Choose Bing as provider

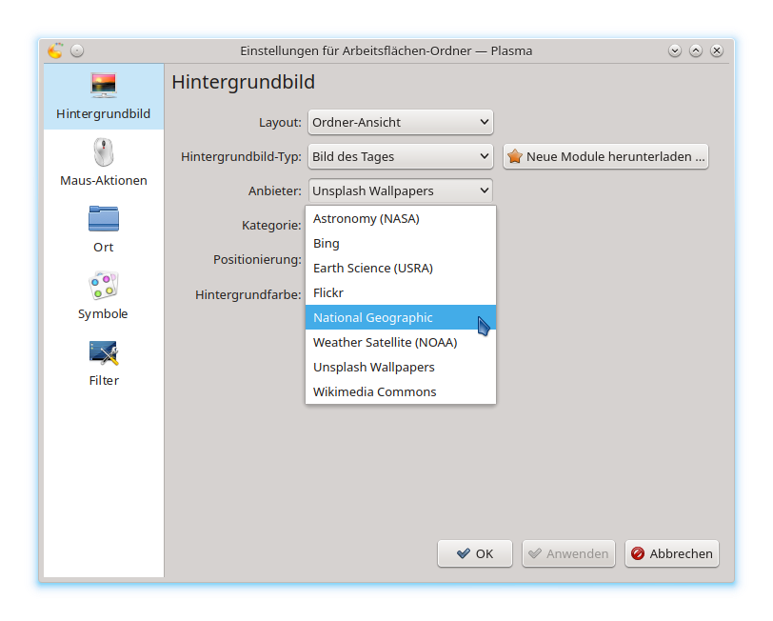point(327,243)
